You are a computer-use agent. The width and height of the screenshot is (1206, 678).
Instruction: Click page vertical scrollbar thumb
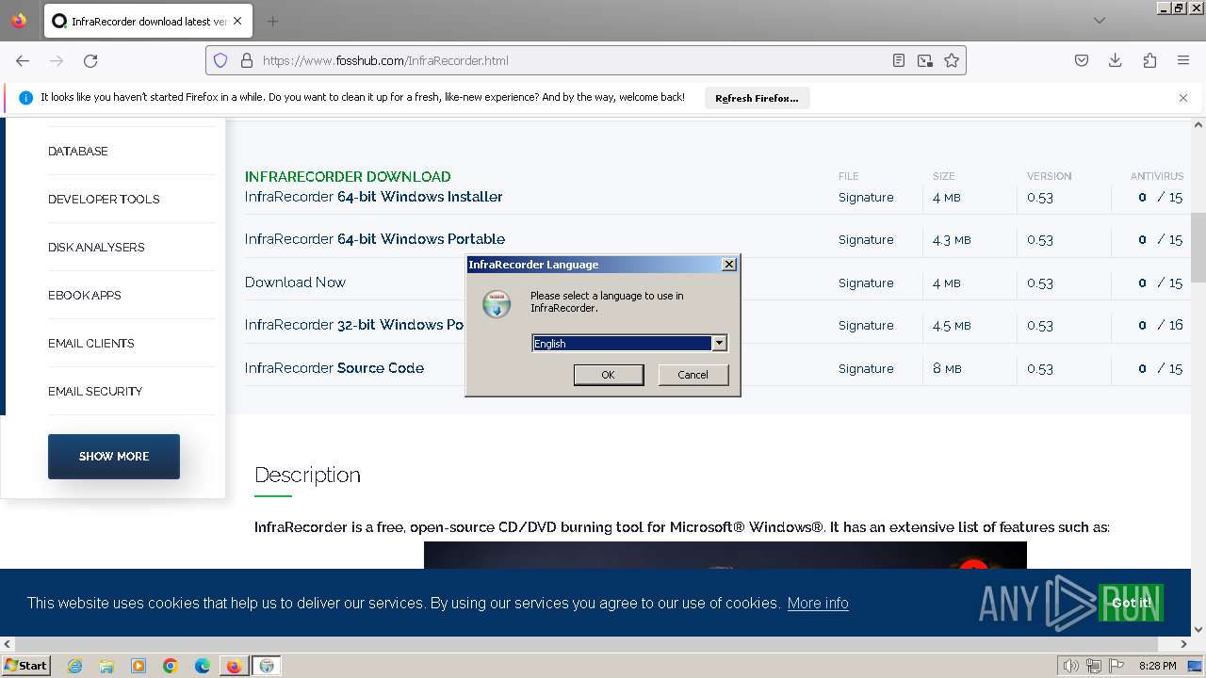tap(1198, 247)
